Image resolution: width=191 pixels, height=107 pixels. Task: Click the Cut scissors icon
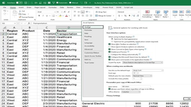coord(20,11)
